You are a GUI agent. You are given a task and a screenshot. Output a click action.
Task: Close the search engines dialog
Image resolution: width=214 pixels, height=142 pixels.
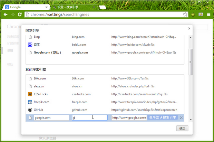coord(189,28)
